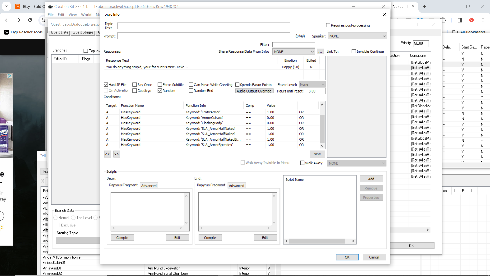Open End script Advanced tab
490x276 pixels.
coord(237,186)
